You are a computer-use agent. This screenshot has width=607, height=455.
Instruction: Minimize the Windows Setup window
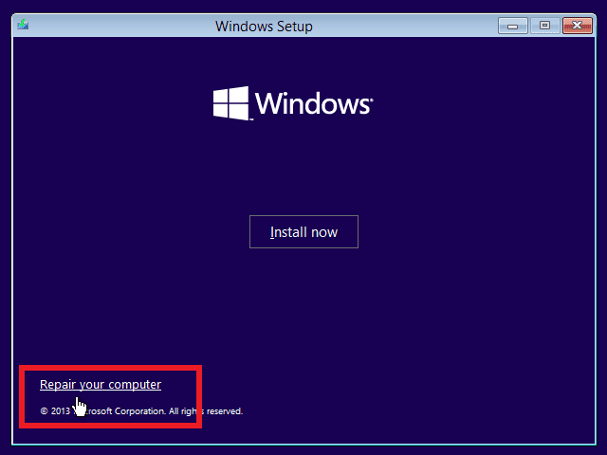(x=512, y=26)
